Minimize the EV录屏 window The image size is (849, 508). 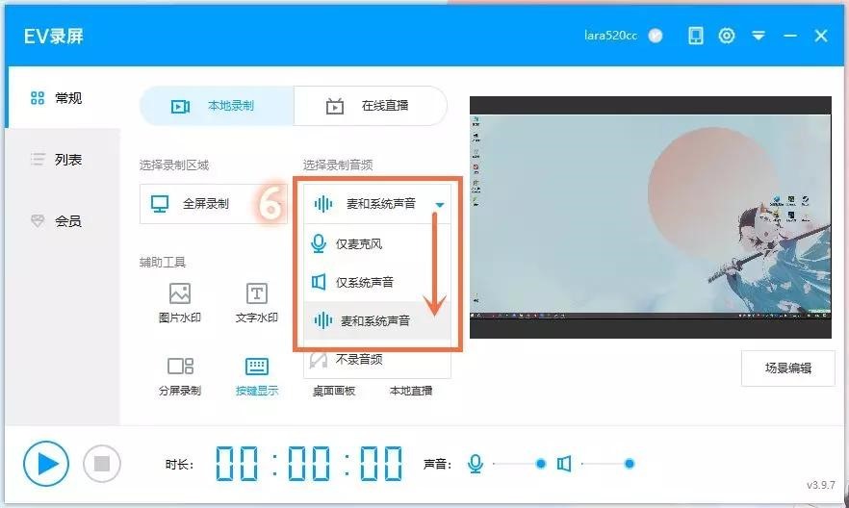[x=790, y=36]
